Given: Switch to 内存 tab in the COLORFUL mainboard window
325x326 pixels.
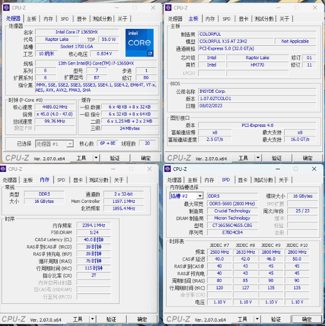Looking at the screenshot, I should tap(210, 19).
